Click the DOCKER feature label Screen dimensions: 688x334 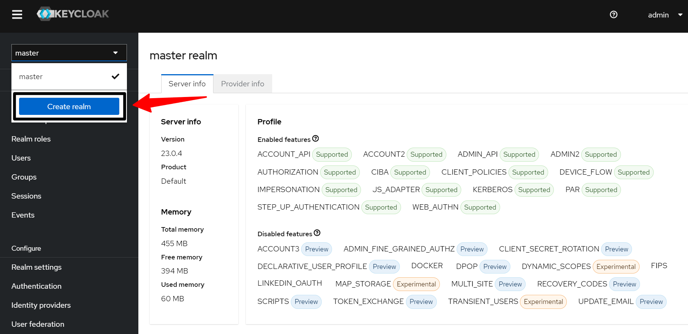tap(427, 266)
